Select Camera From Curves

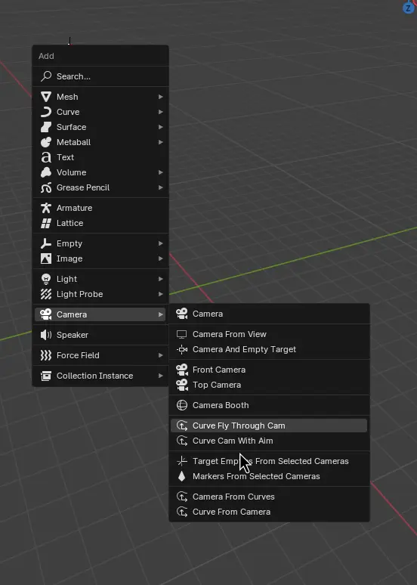click(269, 497)
